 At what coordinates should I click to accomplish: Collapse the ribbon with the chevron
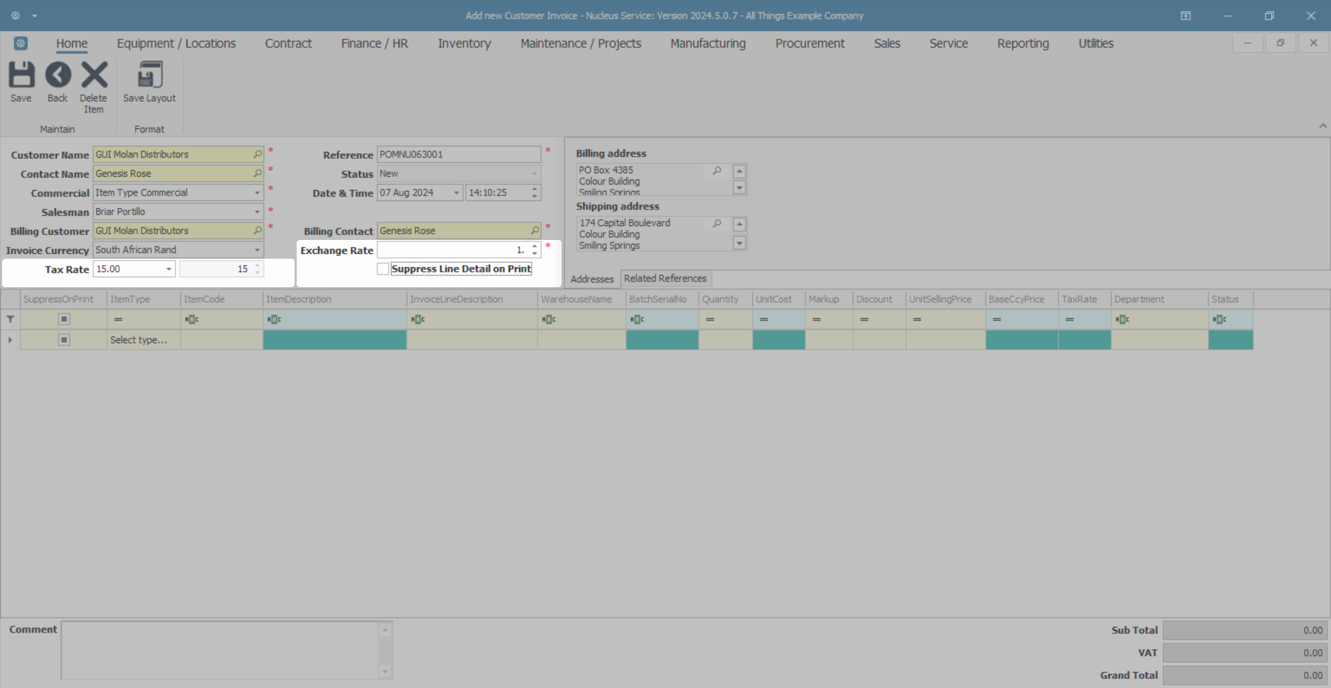click(x=1323, y=126)
